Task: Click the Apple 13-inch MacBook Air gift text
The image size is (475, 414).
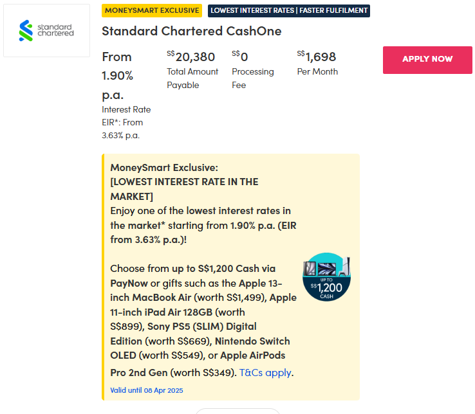Action: click(x=202, y=291)
